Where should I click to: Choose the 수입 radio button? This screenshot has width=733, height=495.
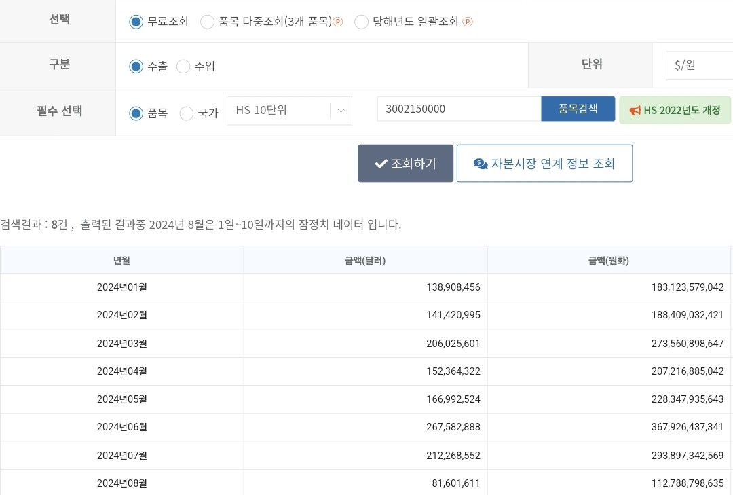coord(183,67)
